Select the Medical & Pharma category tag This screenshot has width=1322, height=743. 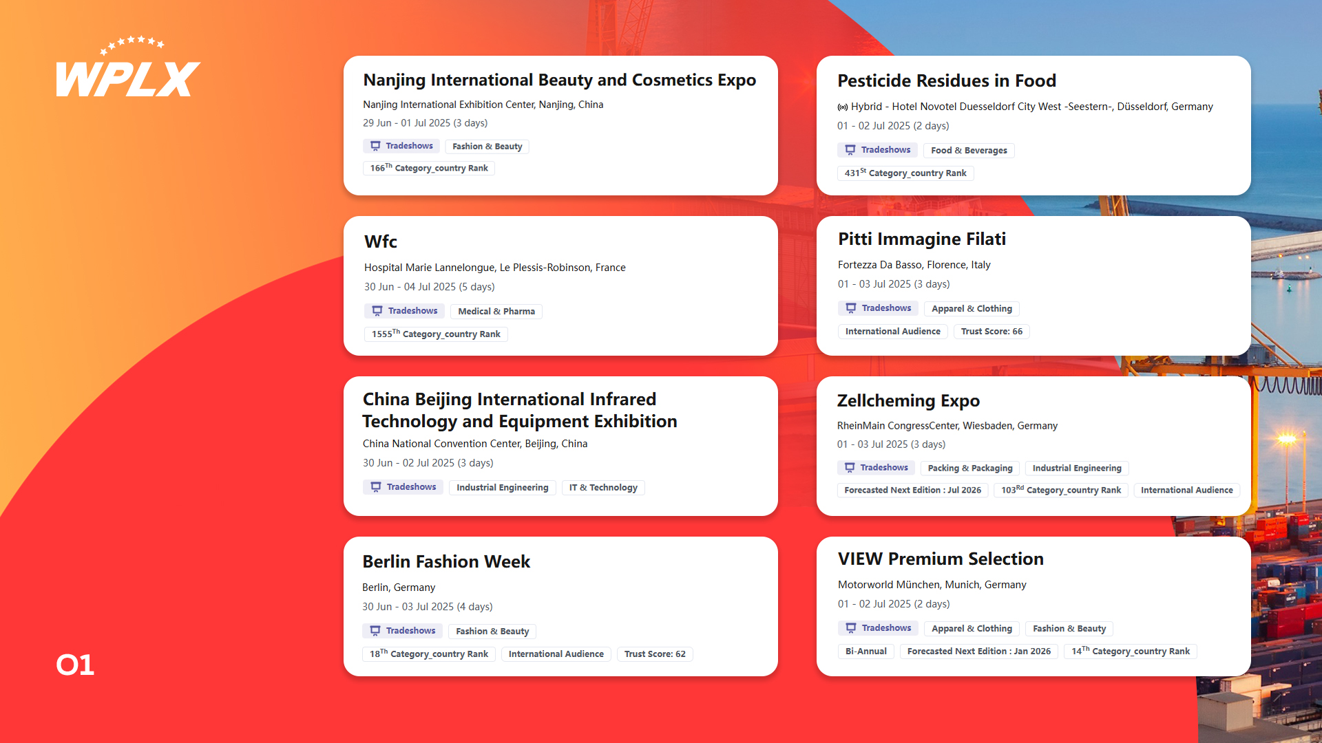coord(496,312)
